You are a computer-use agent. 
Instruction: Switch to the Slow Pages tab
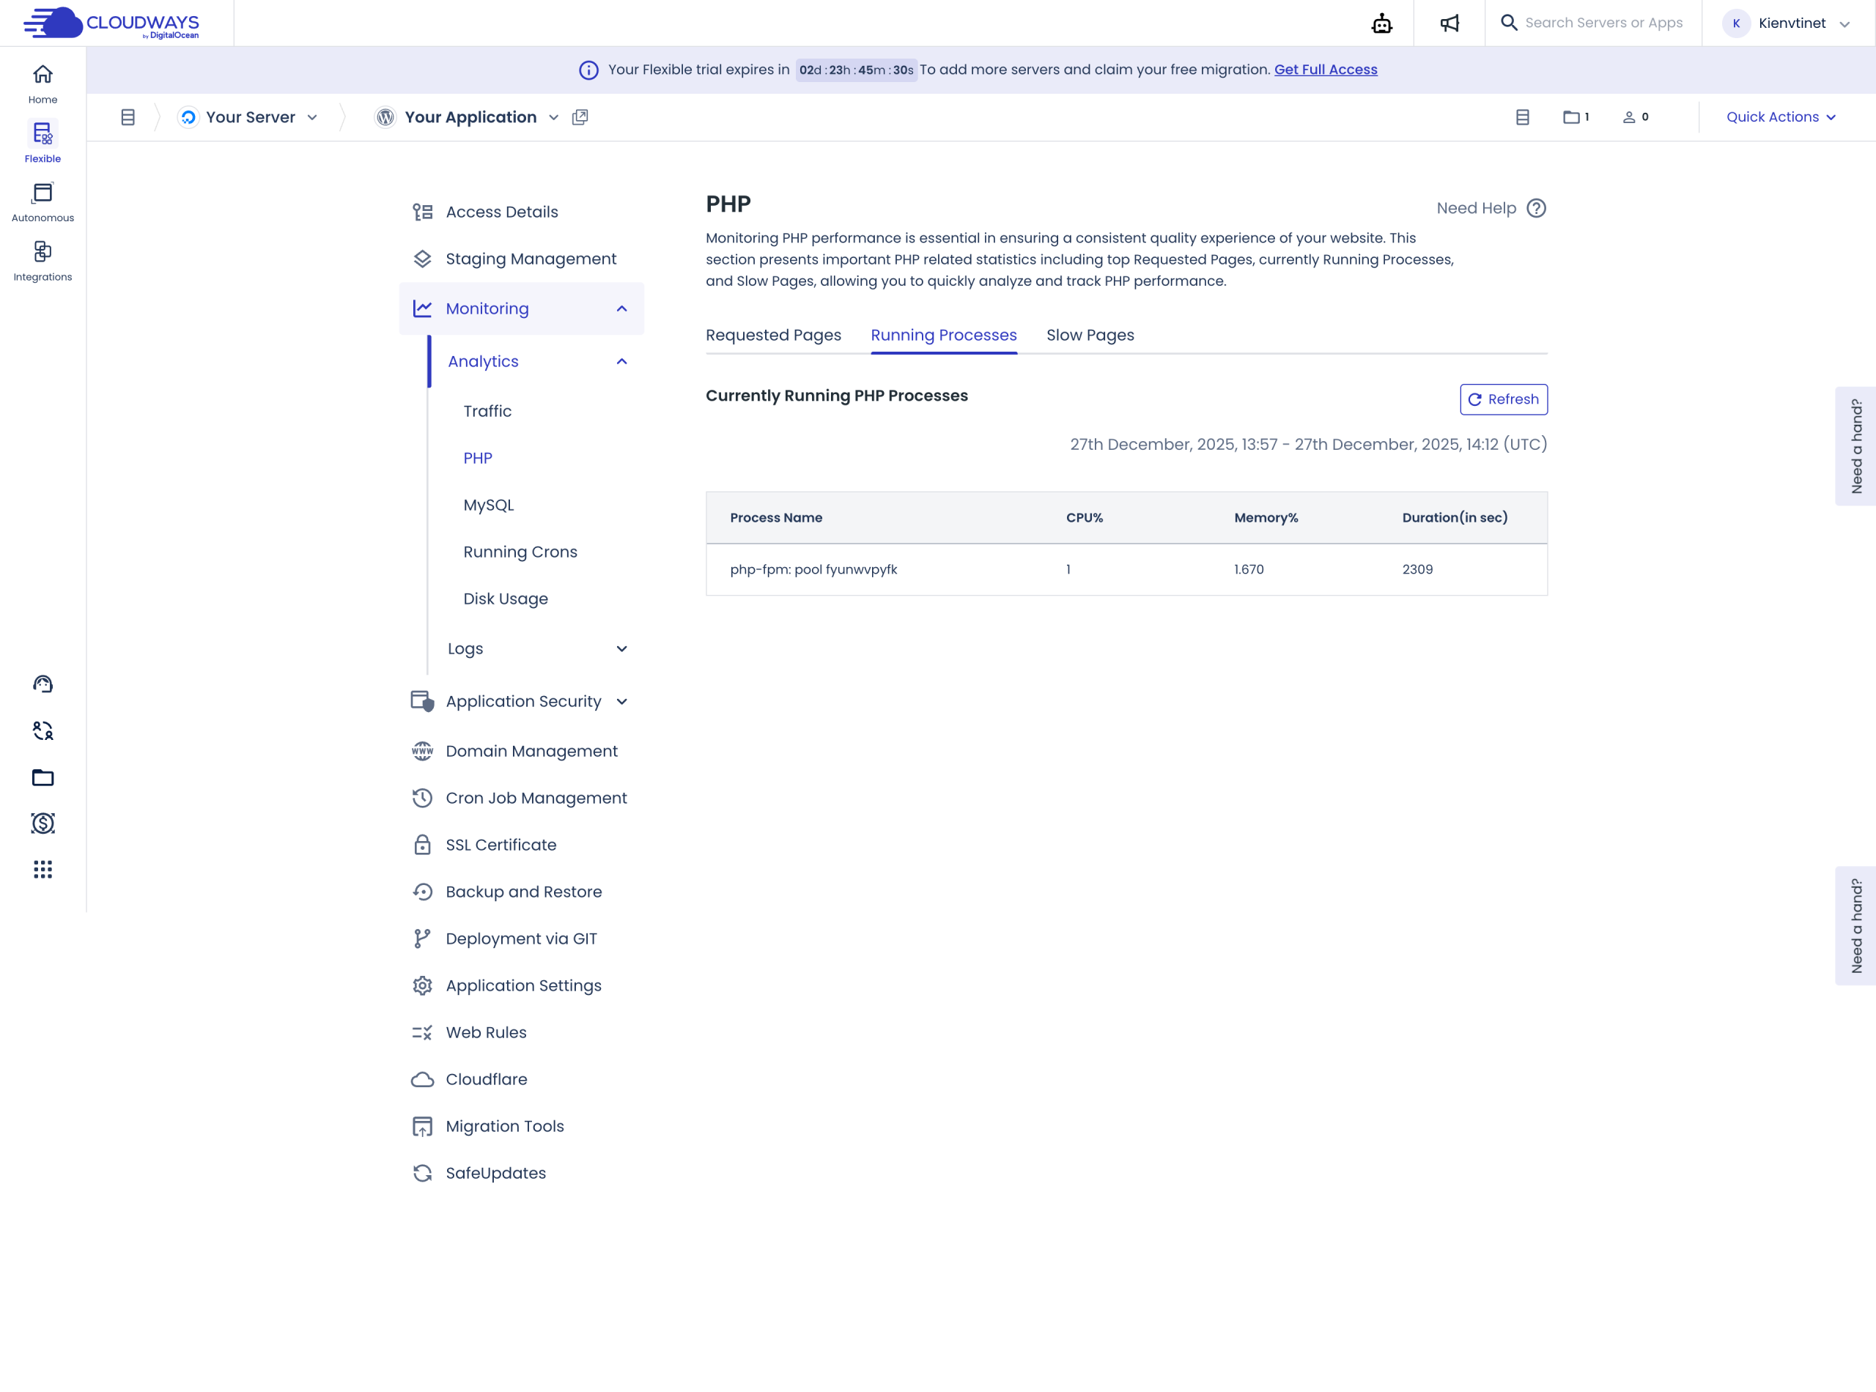1090,336
